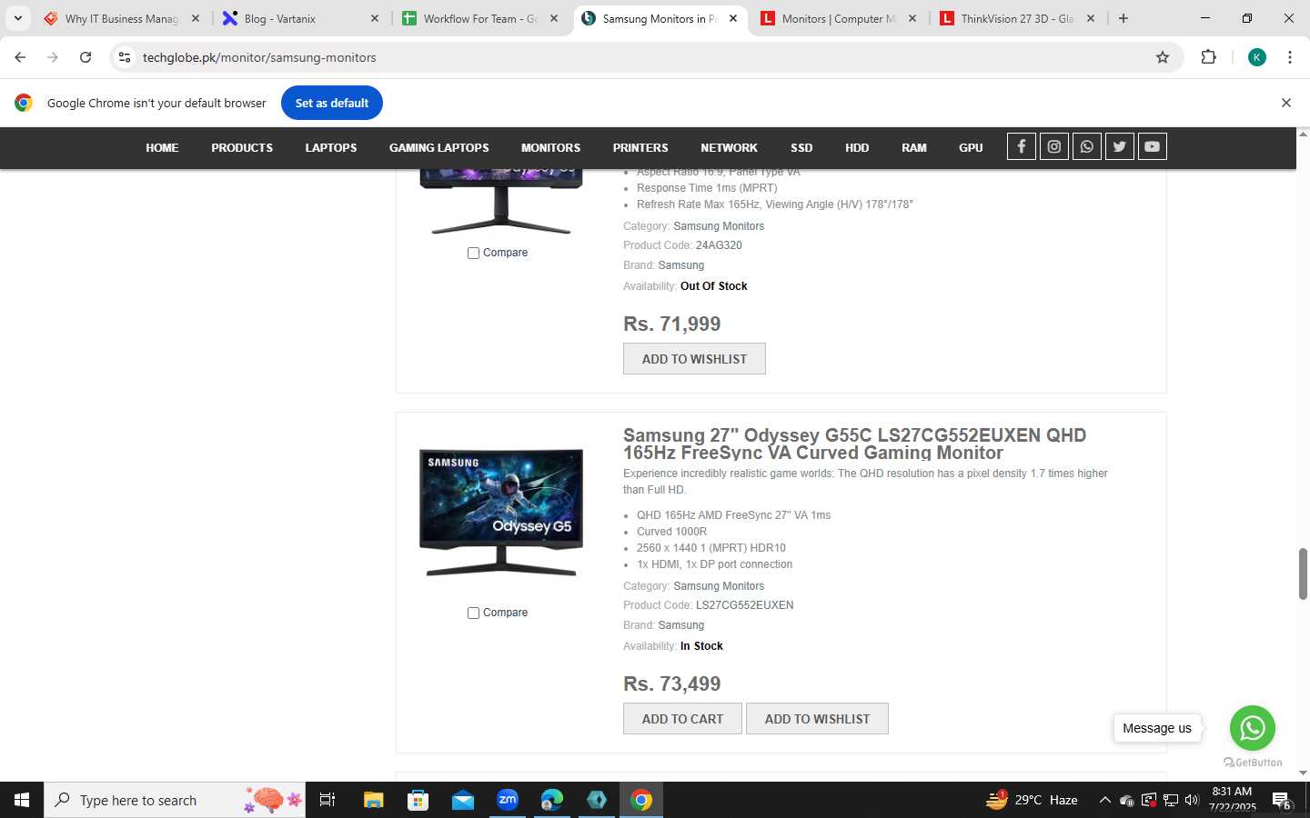
Task: Switch to Monitors | Computer tab
Action: tap(839, 18)
